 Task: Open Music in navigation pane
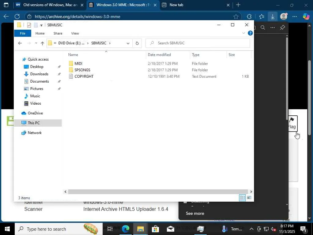tap(35, 96)
